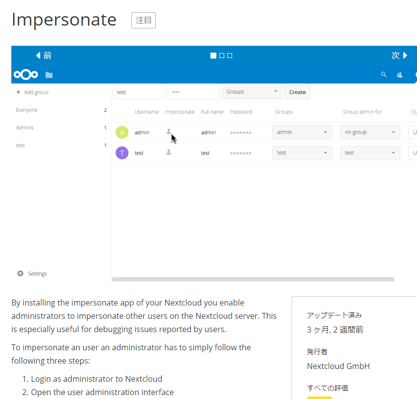Open test user's group admin dropdown

pyautogui.click(x=370, y=153)
